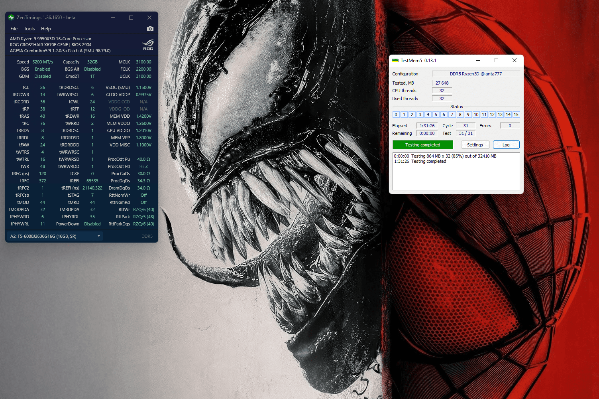Click the tREFI (ns) value 21140.322
Screen dimensions: 599x399
click(92, 188)
